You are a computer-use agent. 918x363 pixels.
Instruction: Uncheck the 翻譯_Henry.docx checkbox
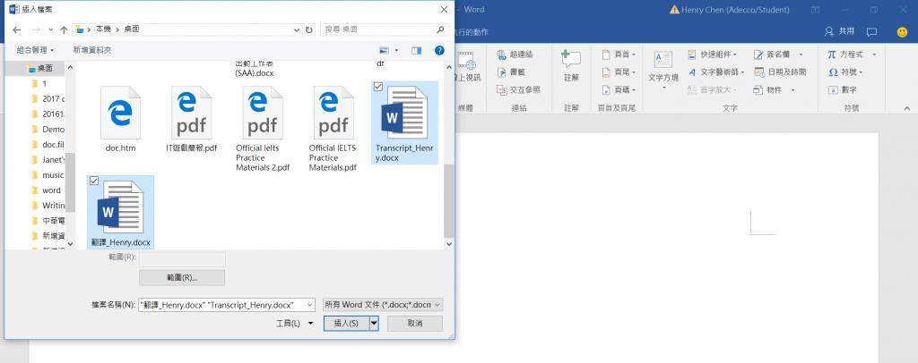93,181
